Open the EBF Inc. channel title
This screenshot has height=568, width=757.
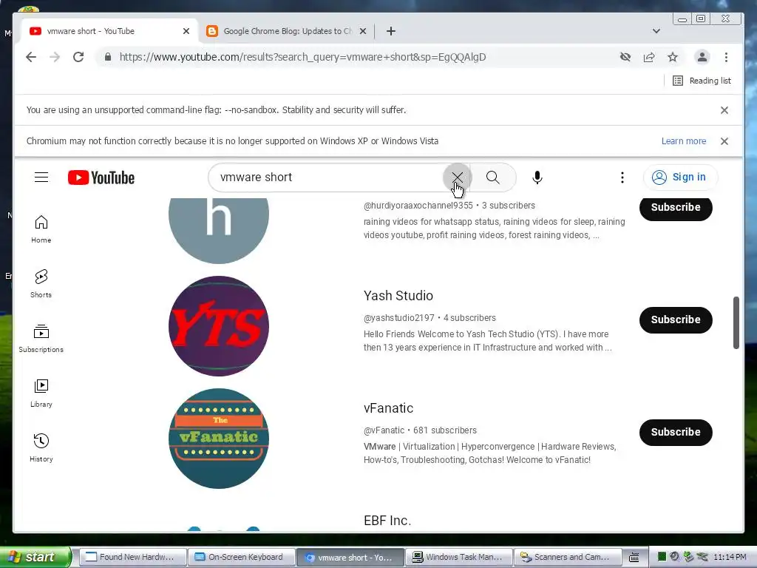click(x=387, y=521)
